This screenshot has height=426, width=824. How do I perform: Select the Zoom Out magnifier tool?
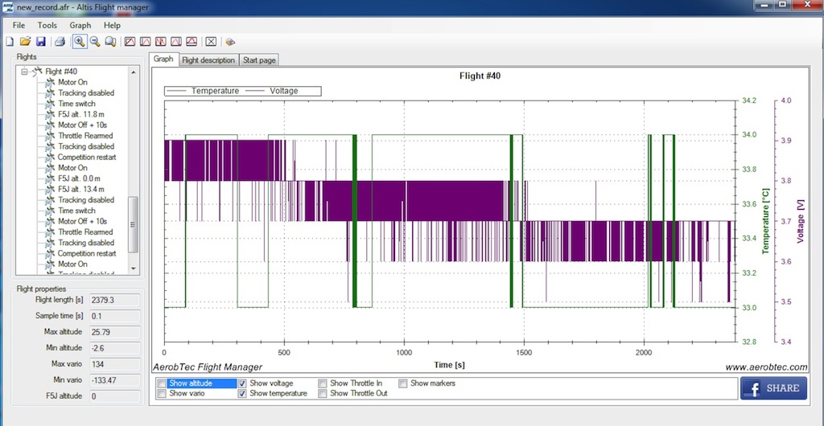click(x=95, y=41)
